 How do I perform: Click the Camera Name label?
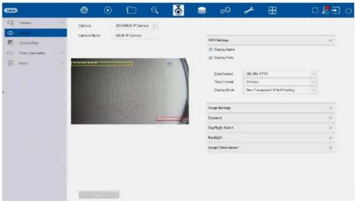(x=89, y=36)
